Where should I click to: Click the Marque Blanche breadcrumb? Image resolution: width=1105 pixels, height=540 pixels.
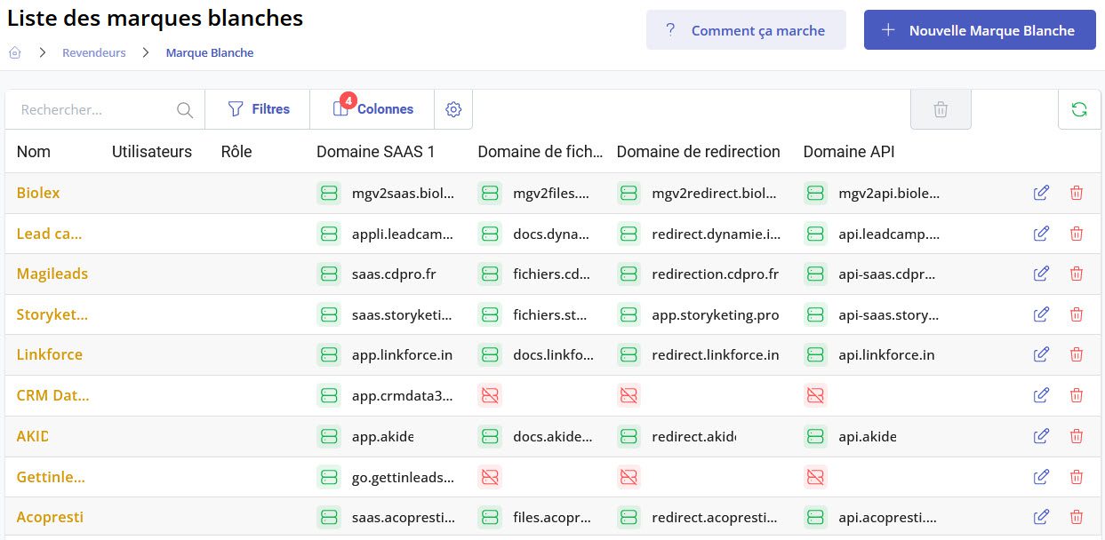tap(210, 52)
